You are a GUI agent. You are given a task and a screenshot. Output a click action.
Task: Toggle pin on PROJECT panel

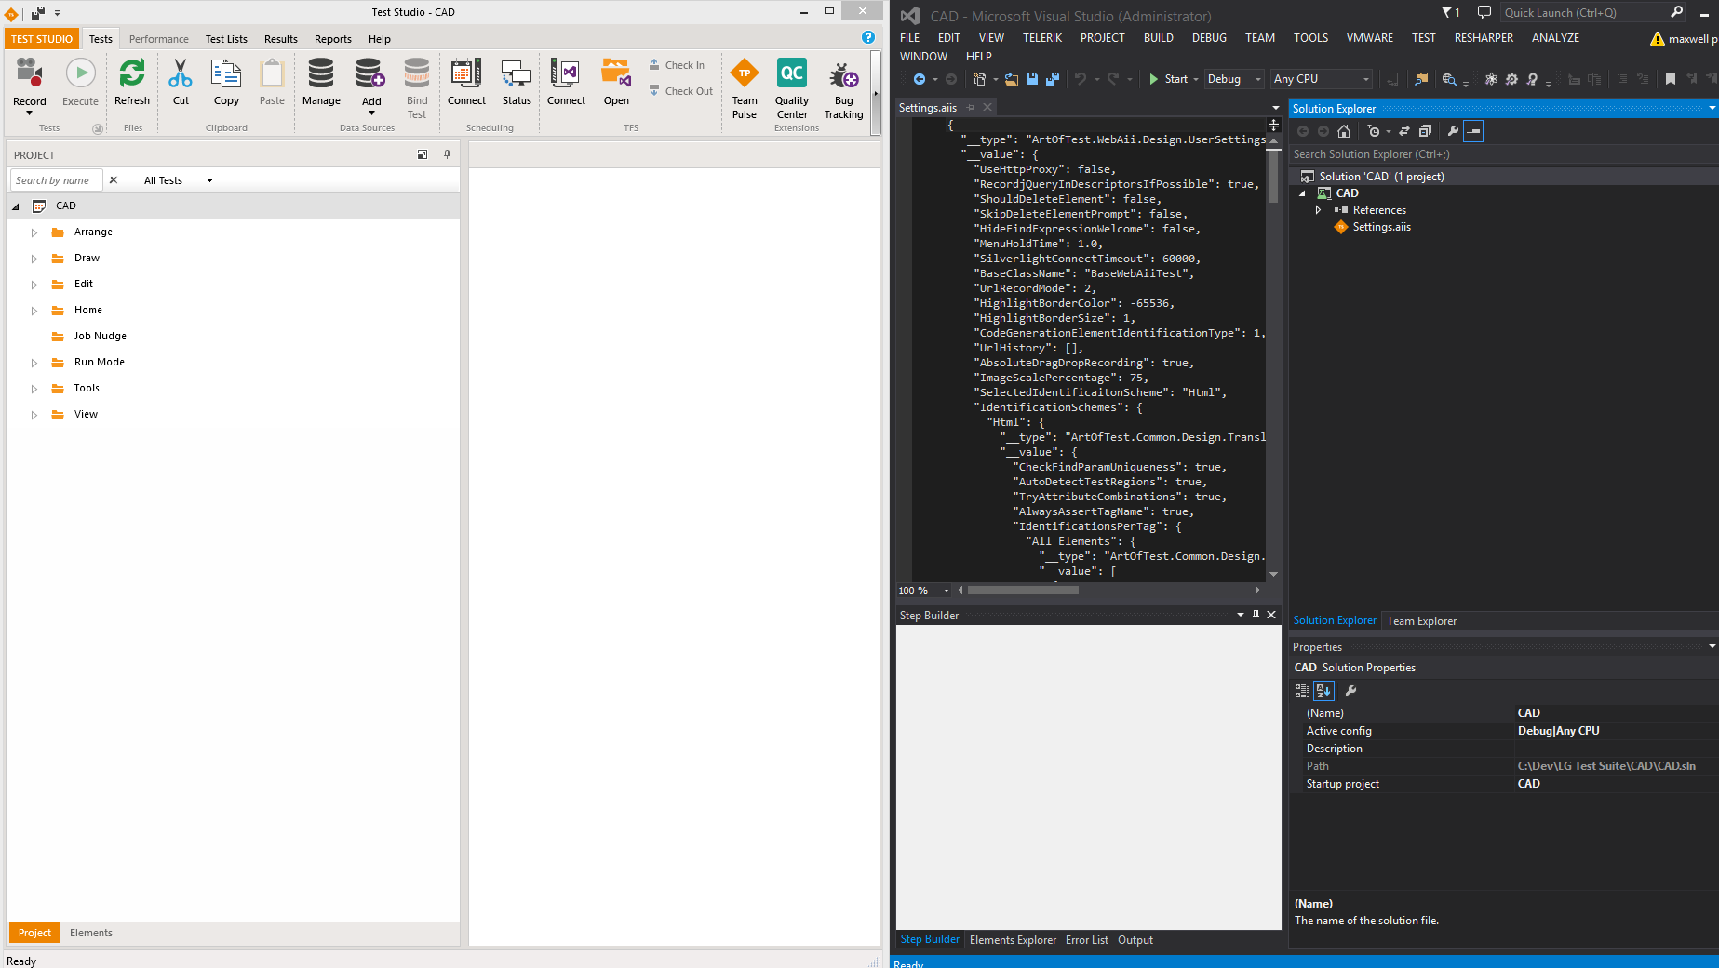[x=447, y=154]
